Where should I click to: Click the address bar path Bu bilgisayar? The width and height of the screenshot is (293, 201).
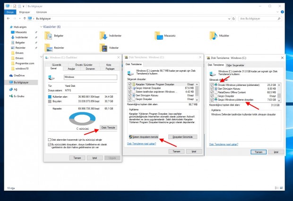43,19
